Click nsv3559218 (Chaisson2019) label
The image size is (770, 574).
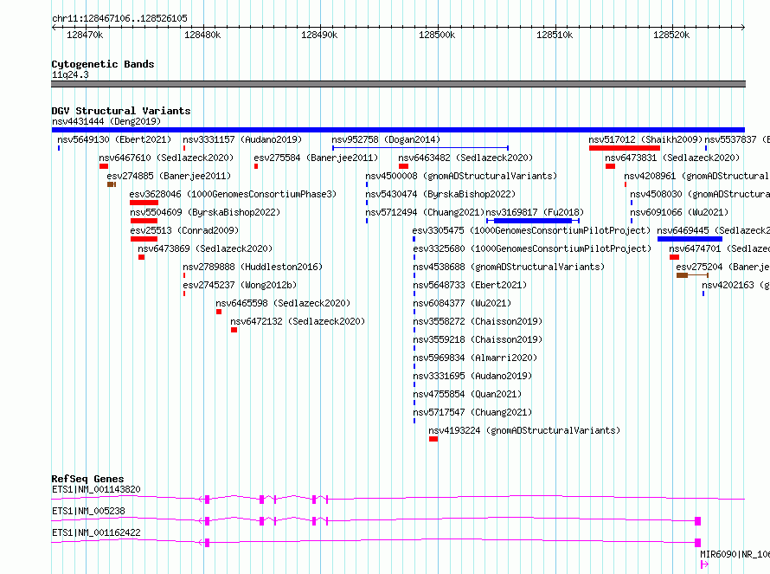pos(478,339)
